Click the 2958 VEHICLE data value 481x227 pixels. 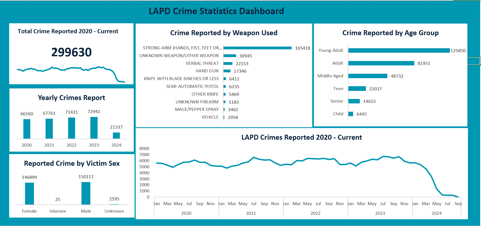[233, 118]
